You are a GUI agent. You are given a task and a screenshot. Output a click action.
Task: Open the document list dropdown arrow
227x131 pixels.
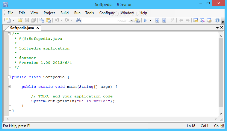point(217,28)
